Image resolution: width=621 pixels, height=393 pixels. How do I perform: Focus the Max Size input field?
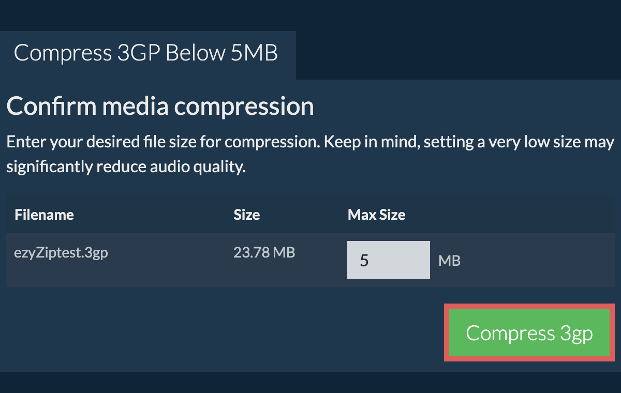[x=388, y=260]
